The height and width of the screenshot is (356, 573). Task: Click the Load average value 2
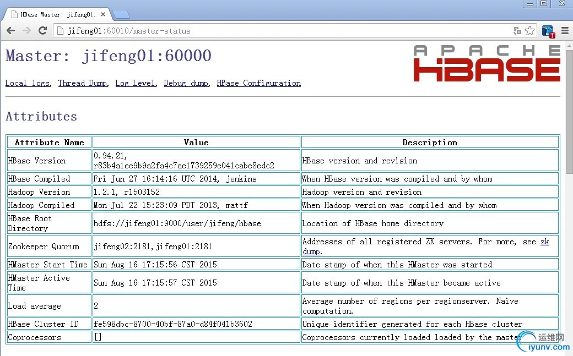96,306
